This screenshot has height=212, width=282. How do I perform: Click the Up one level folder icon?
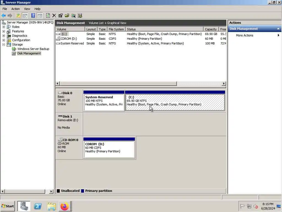[x=18, y=15]
